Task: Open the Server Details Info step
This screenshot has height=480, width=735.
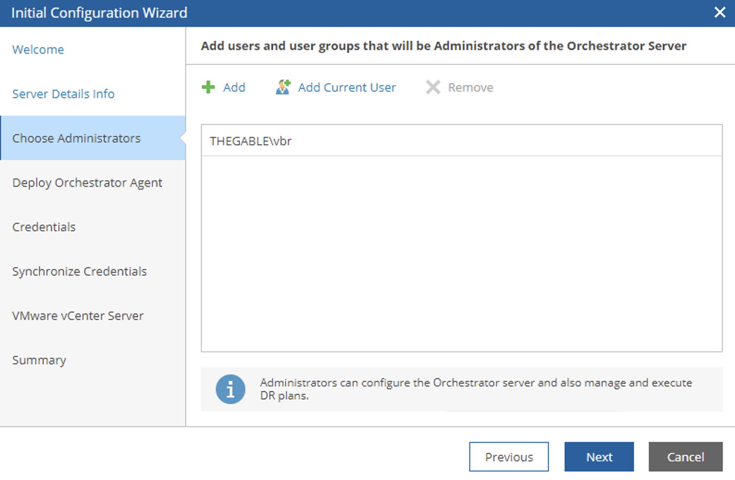Action: (63, 94)
